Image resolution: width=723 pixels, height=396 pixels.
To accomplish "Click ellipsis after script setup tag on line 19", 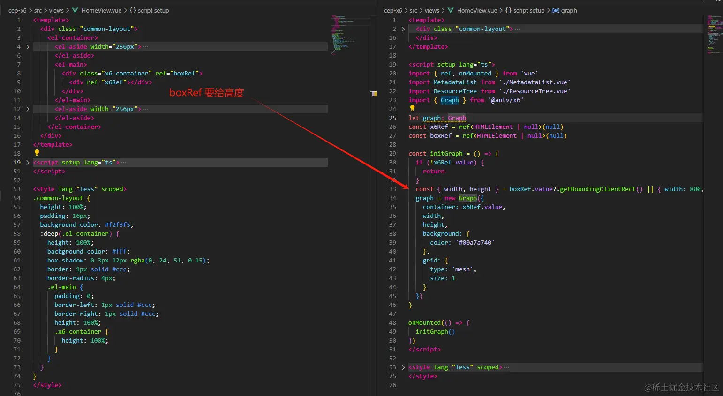I will [123, 163].
